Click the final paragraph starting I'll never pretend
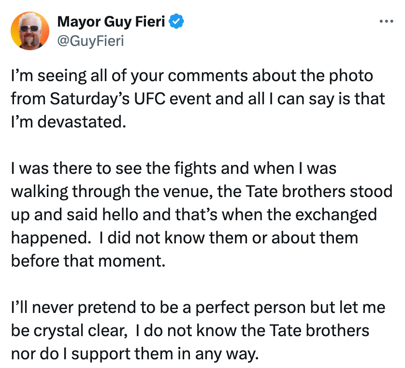Viewport: 405px width, 368px height. pos(193,331)
